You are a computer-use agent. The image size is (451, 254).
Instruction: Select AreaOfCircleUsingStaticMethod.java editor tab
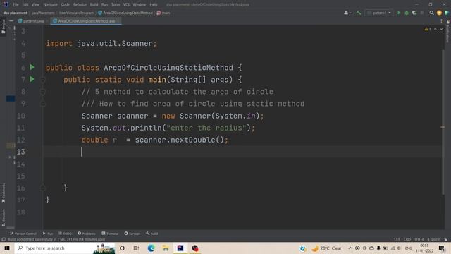pyautogui.click(x=86, y=21)
